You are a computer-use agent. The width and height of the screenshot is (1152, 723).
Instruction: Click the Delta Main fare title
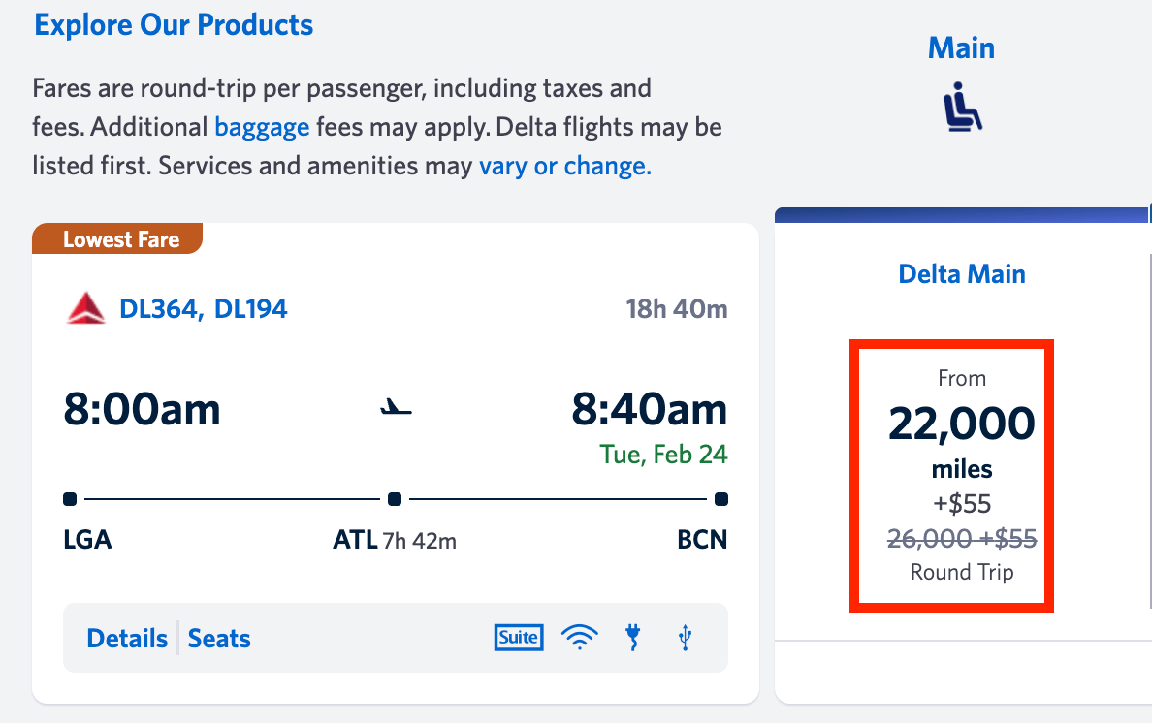point(961,273)
